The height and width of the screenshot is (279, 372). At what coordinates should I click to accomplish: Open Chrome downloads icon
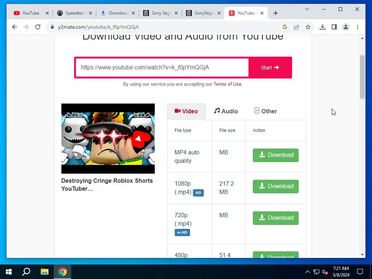click(x=323, y=27)
